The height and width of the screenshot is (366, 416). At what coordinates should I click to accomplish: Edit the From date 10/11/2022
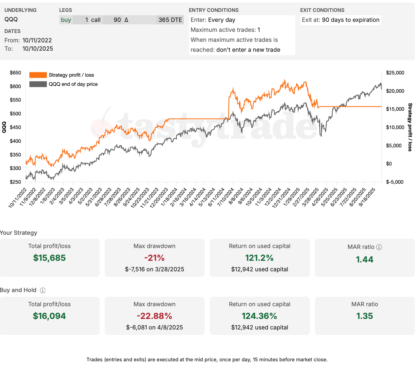[37, 40]
